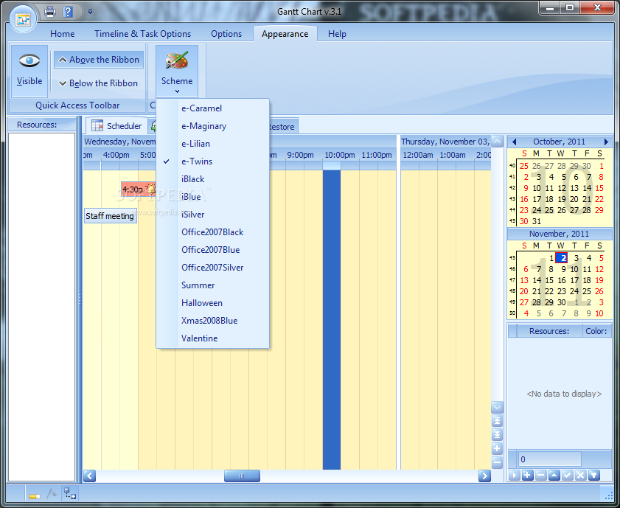Jump to top with double-up arrow button
This screenshot has height=508, width=620.
click(497, 421)
